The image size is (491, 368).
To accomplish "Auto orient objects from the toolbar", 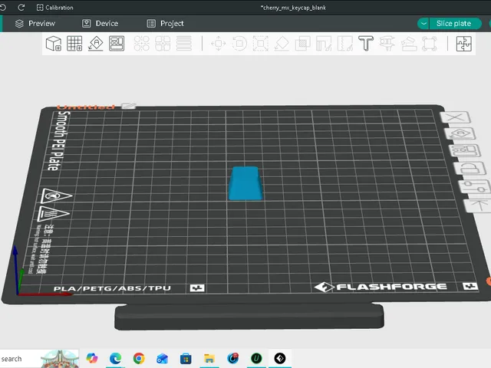I will pyautogui.click(x=95, y=44).
